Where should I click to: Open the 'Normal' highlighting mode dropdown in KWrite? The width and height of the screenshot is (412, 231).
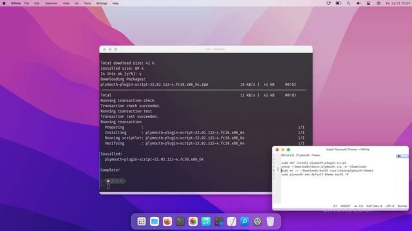pos(402,206)
